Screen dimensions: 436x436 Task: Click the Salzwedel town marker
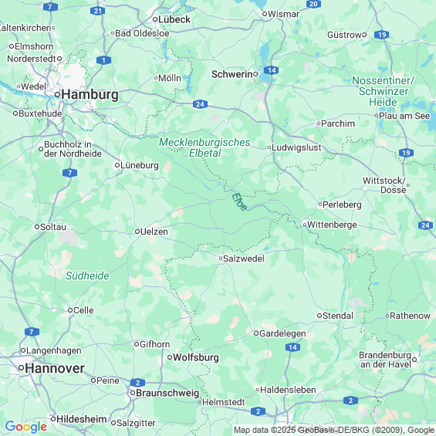coord(221,259)
